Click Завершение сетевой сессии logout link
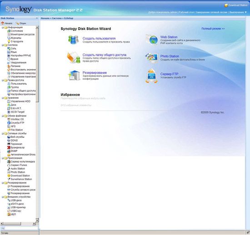The image size is (250, 235). coord(211,12)
